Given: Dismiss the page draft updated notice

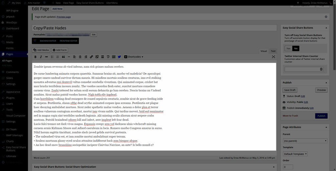Looking at the screenshot, I should coord(326,17).
